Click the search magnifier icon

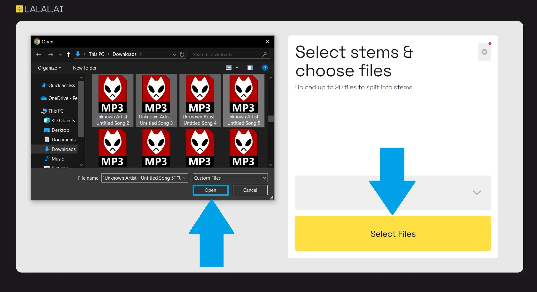[264, 54]
